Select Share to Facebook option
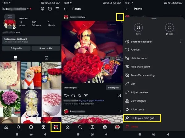 coord(154,42)
